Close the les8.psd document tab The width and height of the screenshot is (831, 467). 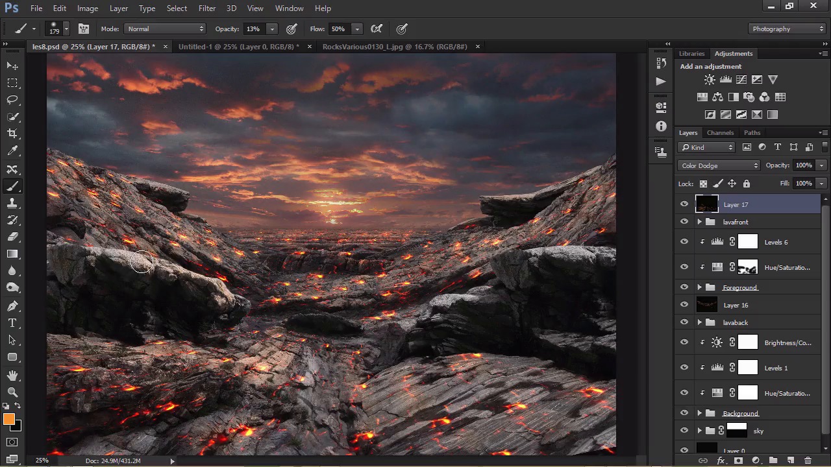coord(165,47)
